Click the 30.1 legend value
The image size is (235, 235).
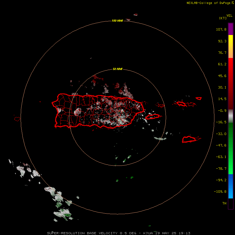pos(222,87)
